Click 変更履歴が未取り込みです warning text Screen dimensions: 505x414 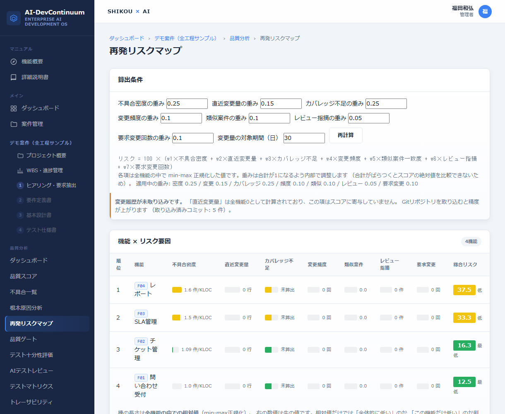point(149,202)
